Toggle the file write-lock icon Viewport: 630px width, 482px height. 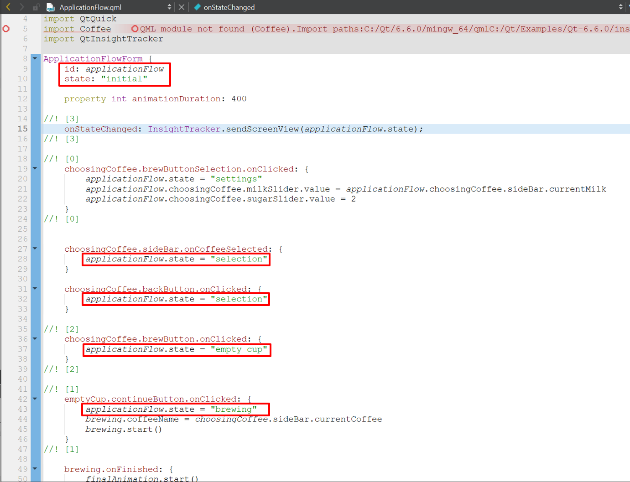pos(36,7)
